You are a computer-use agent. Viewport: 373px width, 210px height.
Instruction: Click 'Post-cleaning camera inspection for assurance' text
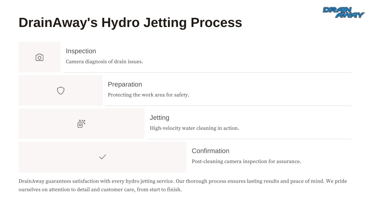(x=247, y=162)
